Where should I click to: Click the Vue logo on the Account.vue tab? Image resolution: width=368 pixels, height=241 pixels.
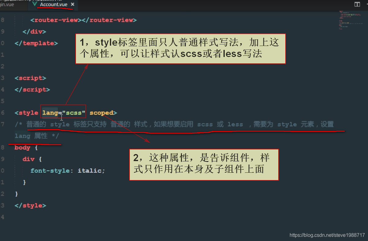(x=35, y=4)
